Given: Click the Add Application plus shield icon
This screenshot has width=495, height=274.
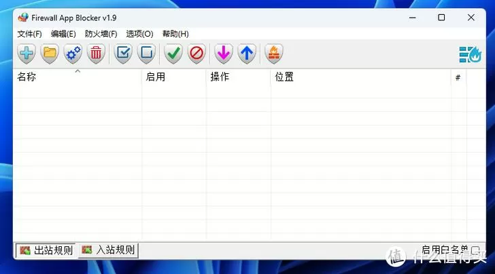Looking at the screenshot, I should 27,54.
